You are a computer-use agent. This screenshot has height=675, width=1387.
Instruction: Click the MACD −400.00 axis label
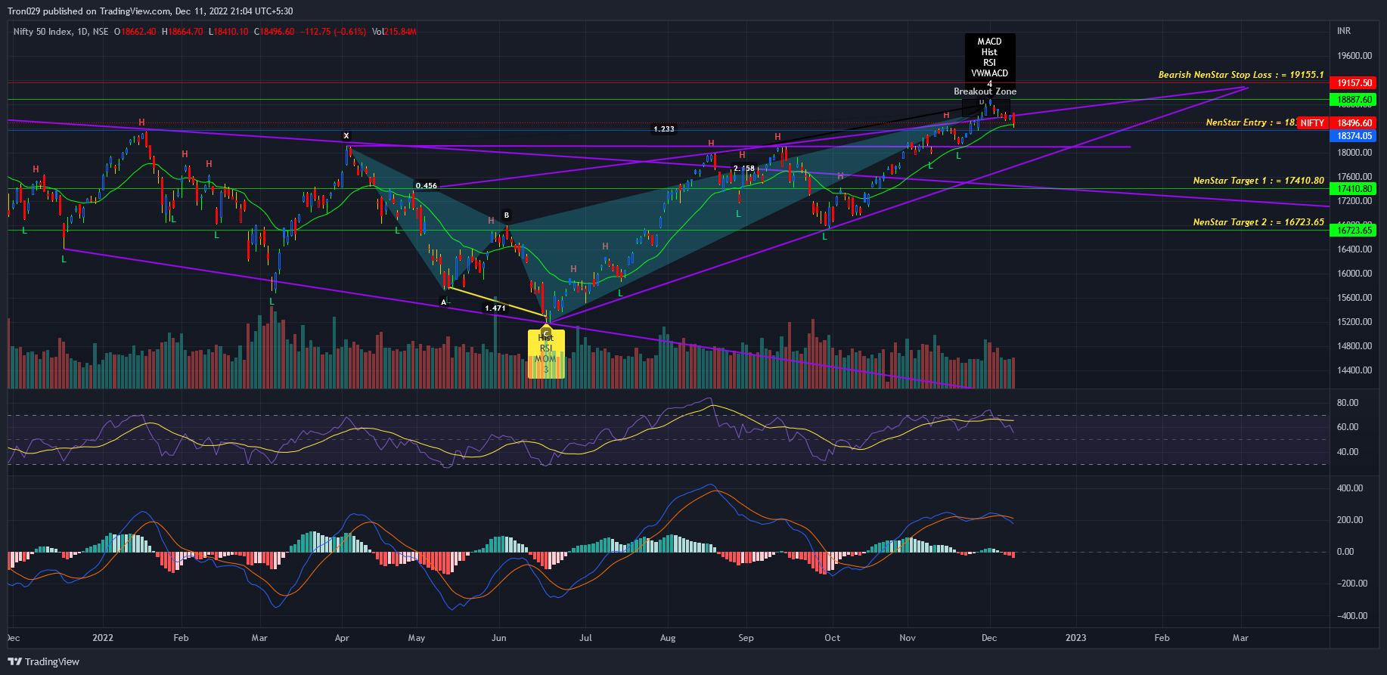(1351, 616)
